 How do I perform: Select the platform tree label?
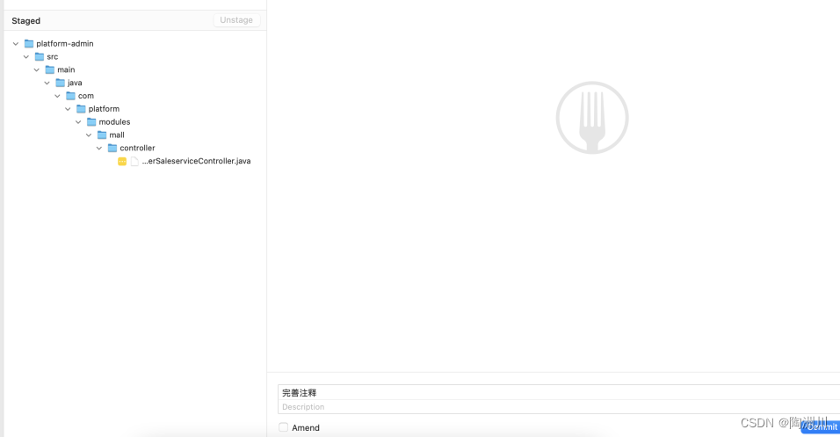(x=104, y=109)
